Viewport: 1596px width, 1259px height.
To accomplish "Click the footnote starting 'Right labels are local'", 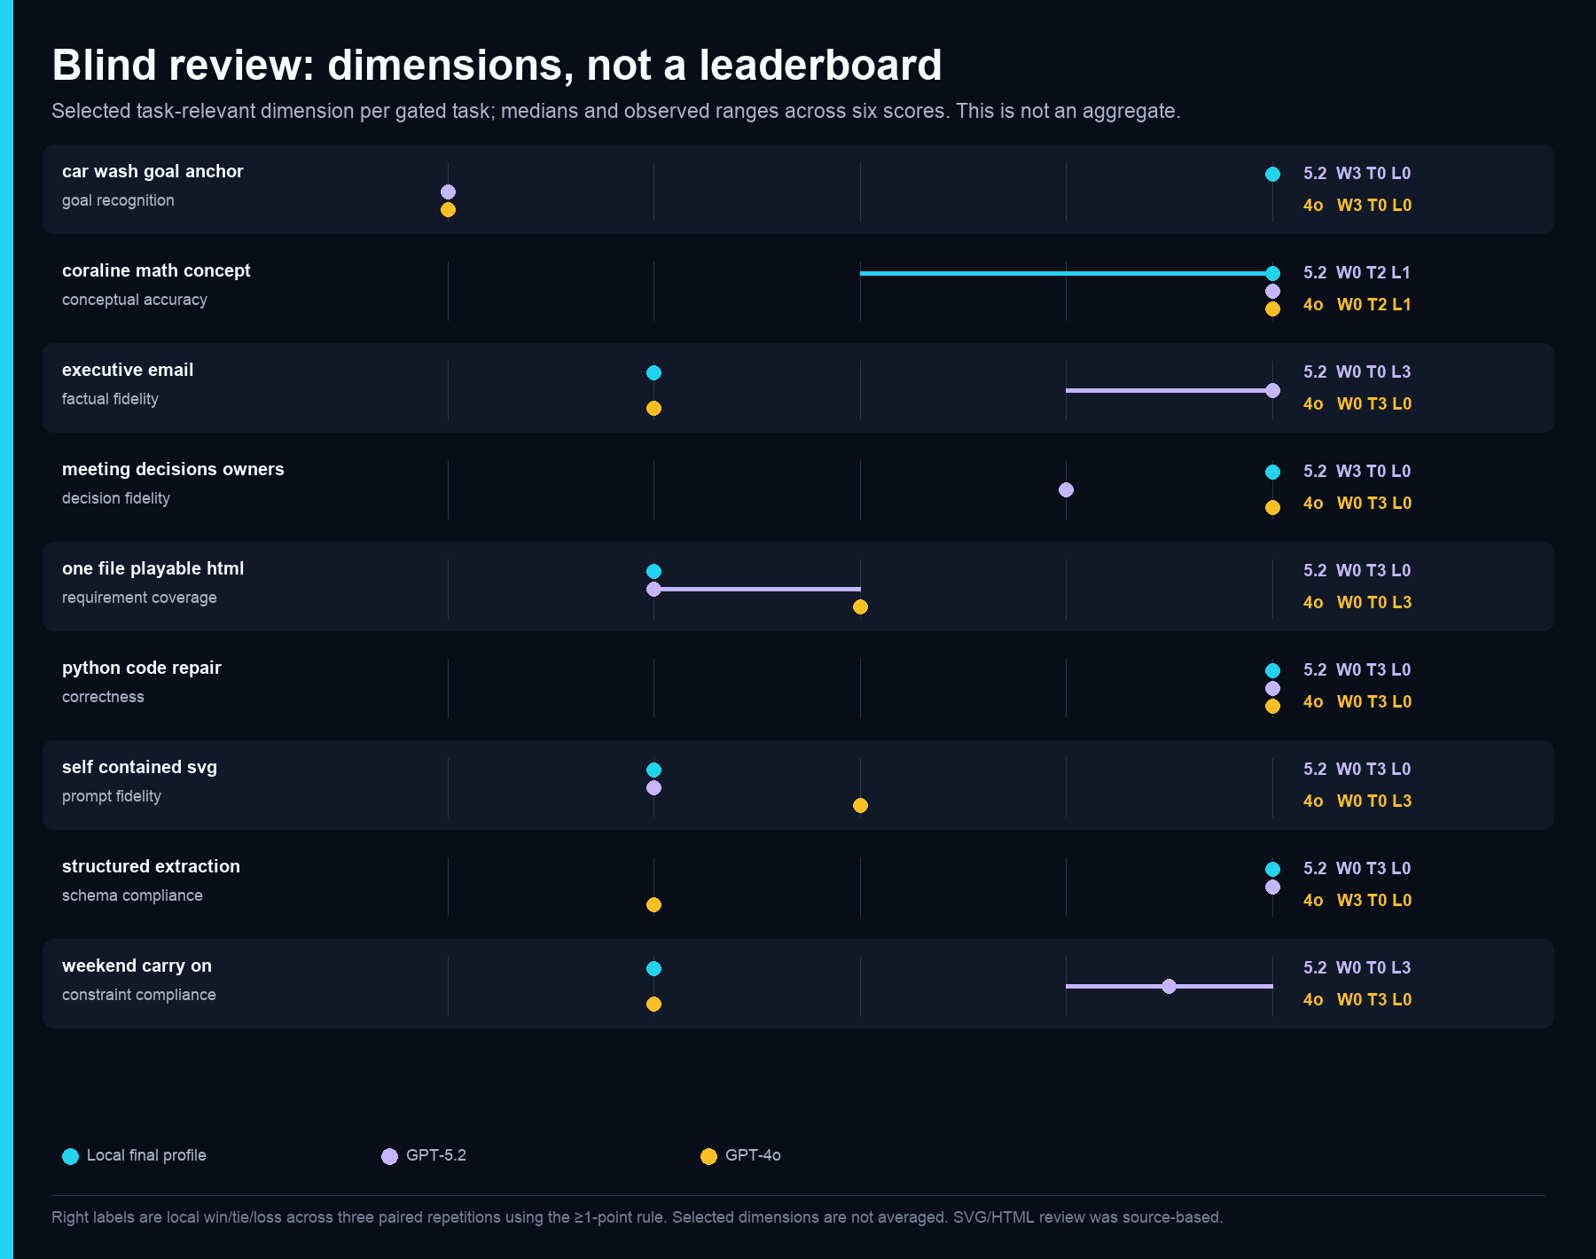I will click(x=637, y=1217).
